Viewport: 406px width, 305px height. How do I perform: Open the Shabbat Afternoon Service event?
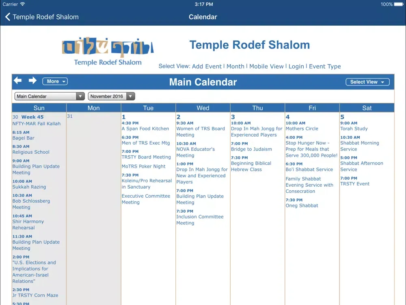[362, 166]
